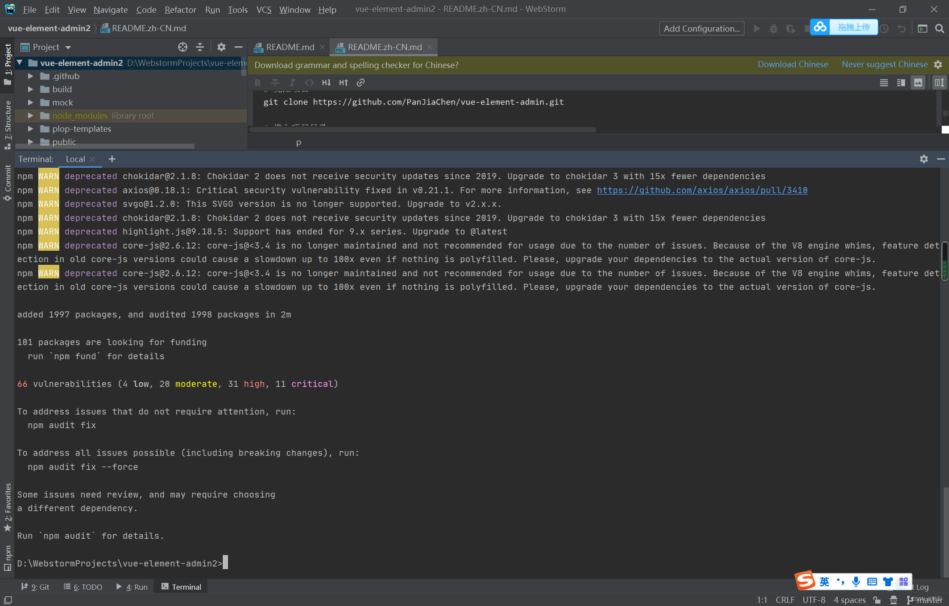Expand the build folder in Project tree
This screenshot has width=949, height=606.
tap(30, 89)
